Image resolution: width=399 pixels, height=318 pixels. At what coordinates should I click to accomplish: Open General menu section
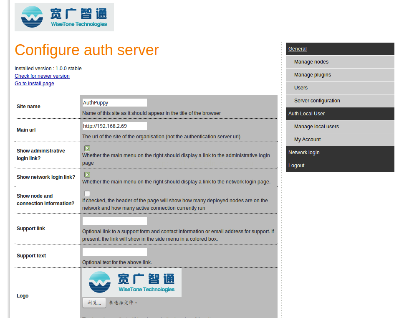[298, 49]
